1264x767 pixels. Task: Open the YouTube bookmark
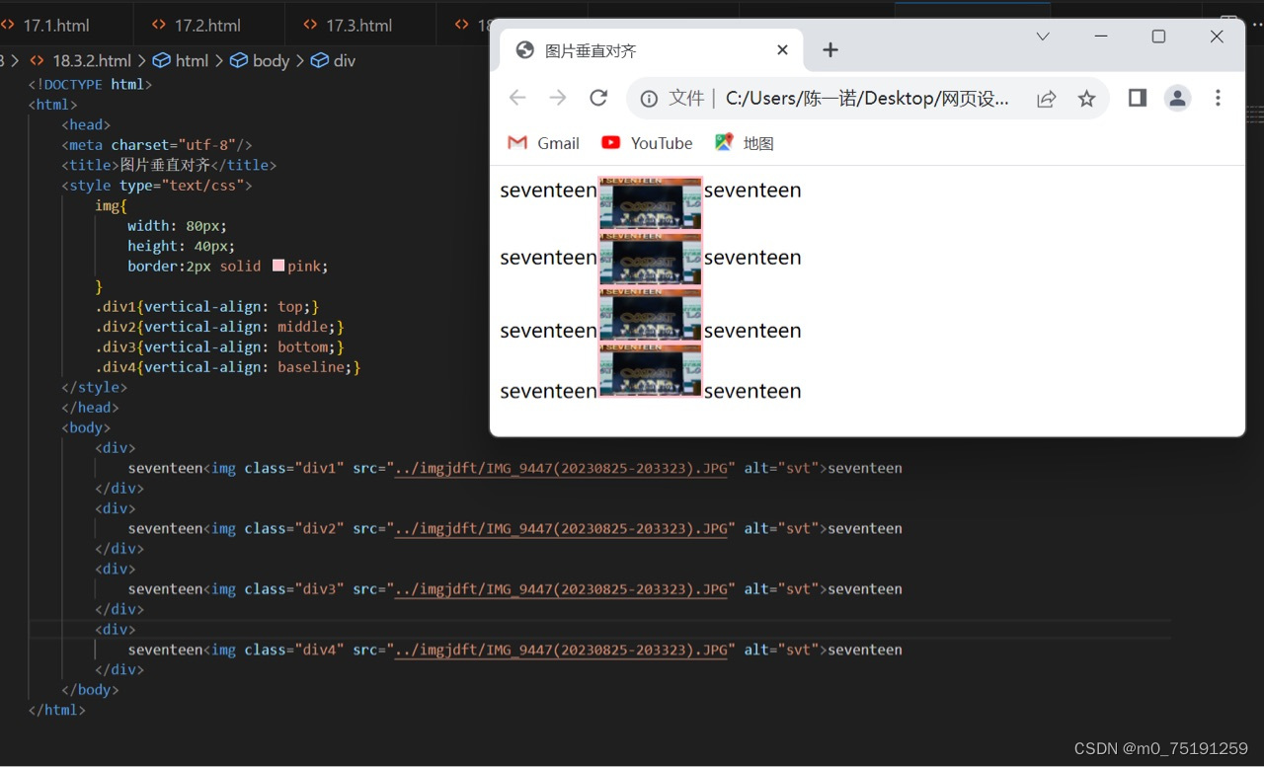(x=647, y=143)
